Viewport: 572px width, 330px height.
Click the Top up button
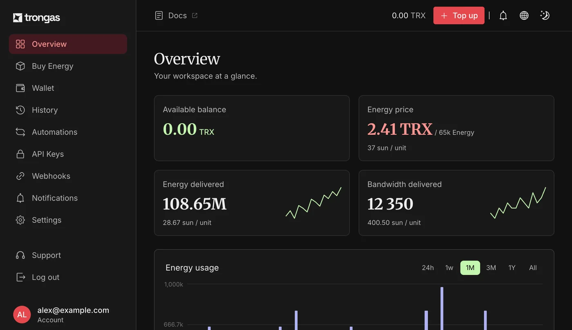tap(459, 16)
